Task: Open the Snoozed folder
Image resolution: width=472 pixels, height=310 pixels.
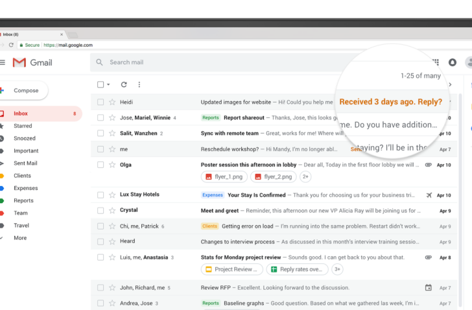Action: tap(25, 138)
